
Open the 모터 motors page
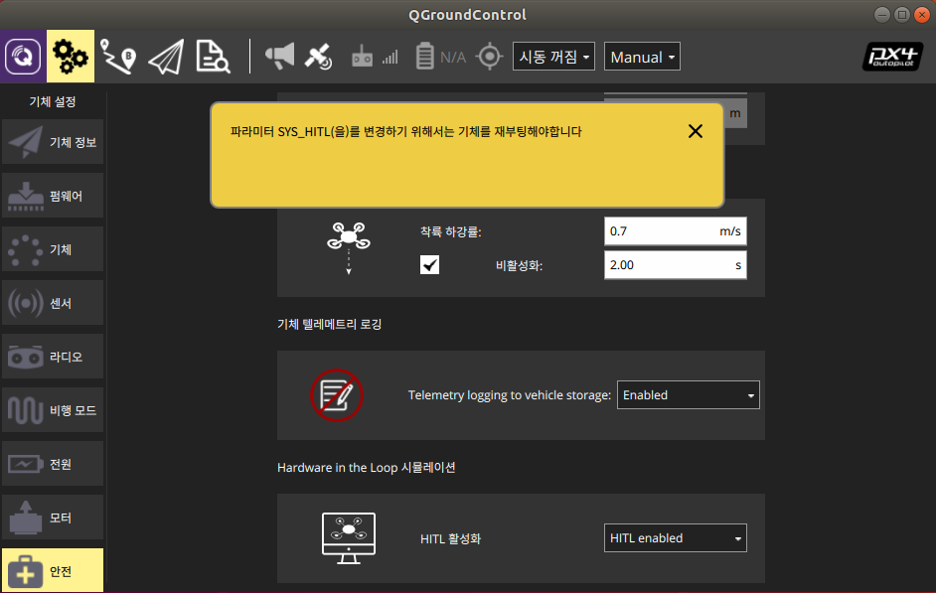(x=53, y=518)
